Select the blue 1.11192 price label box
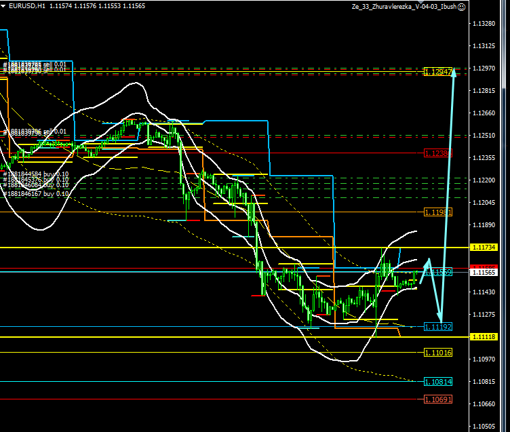The width and height of the screenshot is (510, 432). [437, 327]
